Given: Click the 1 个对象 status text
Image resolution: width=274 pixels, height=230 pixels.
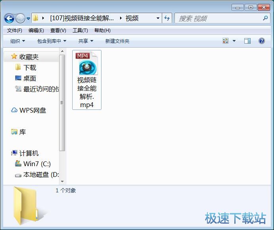Looking at the screenshot, I should pyautogui.click(x=66, y=190).
